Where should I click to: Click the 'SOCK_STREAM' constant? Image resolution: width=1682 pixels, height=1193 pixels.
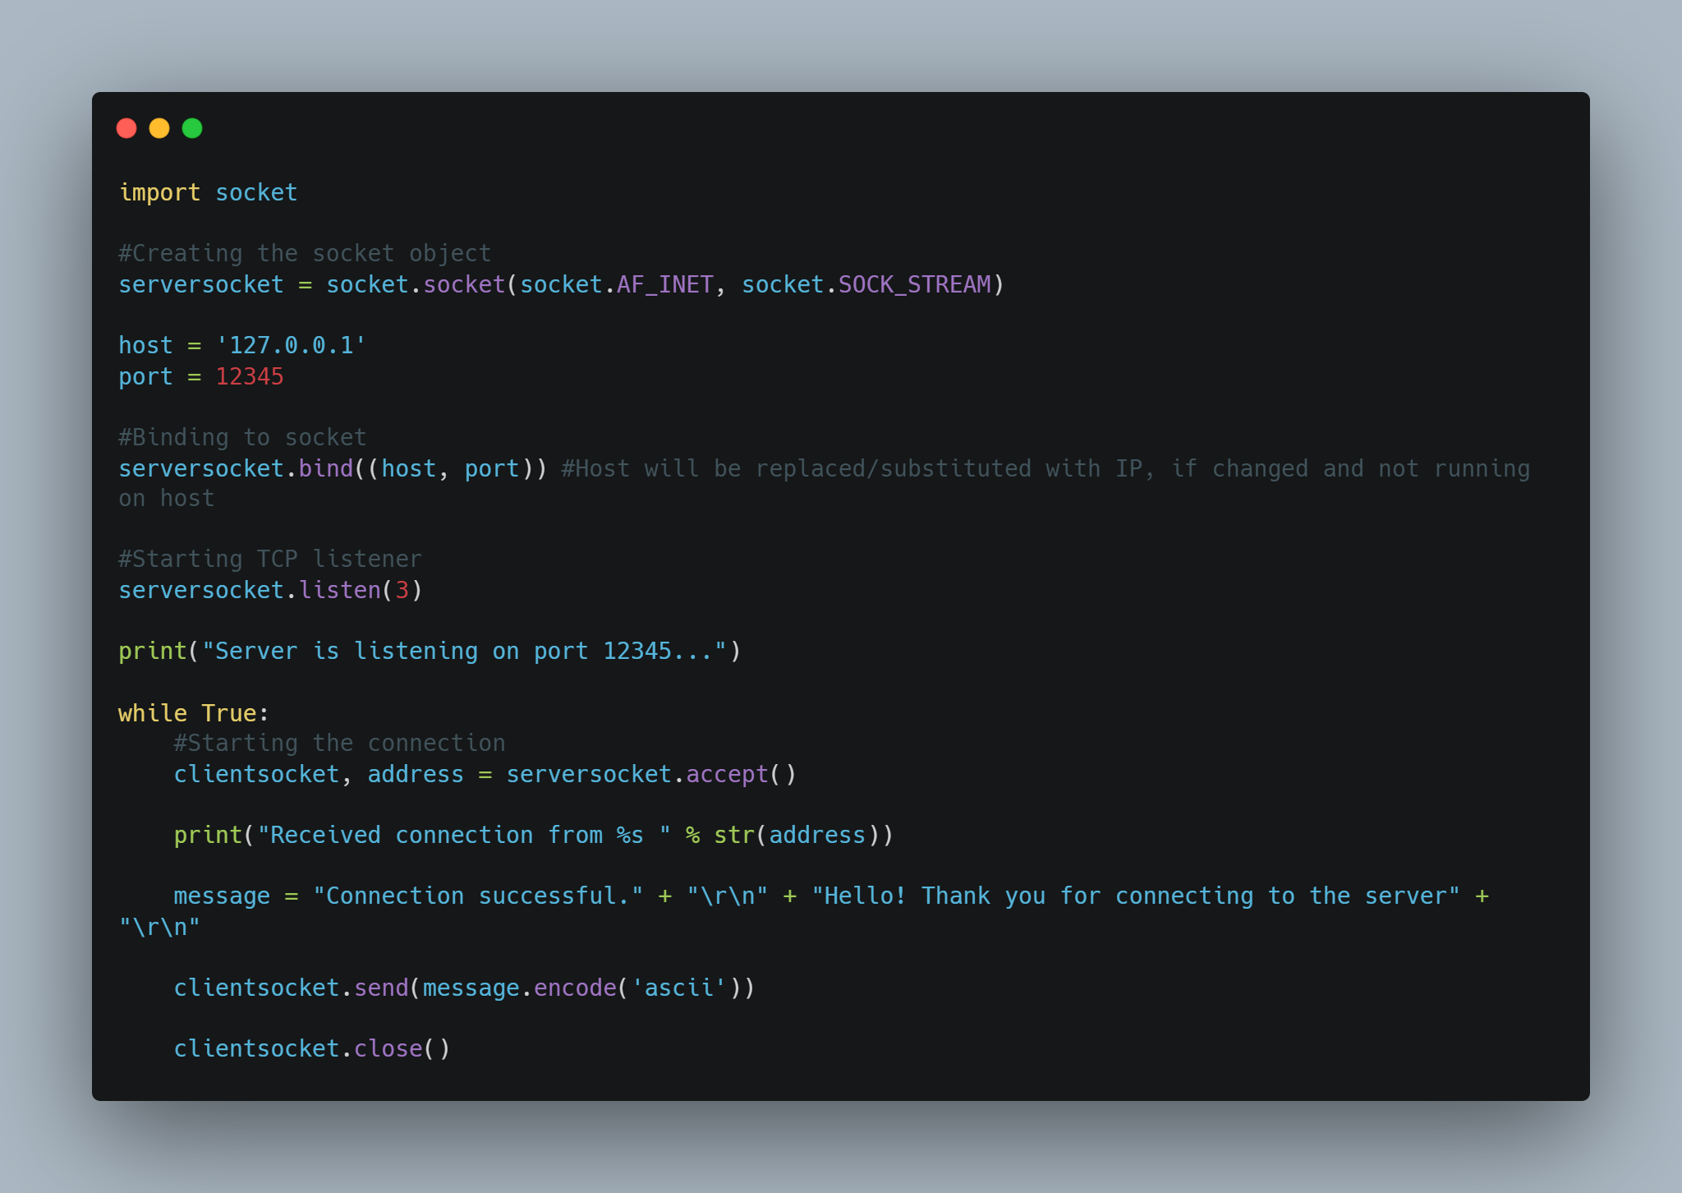(x=914, y=284)
